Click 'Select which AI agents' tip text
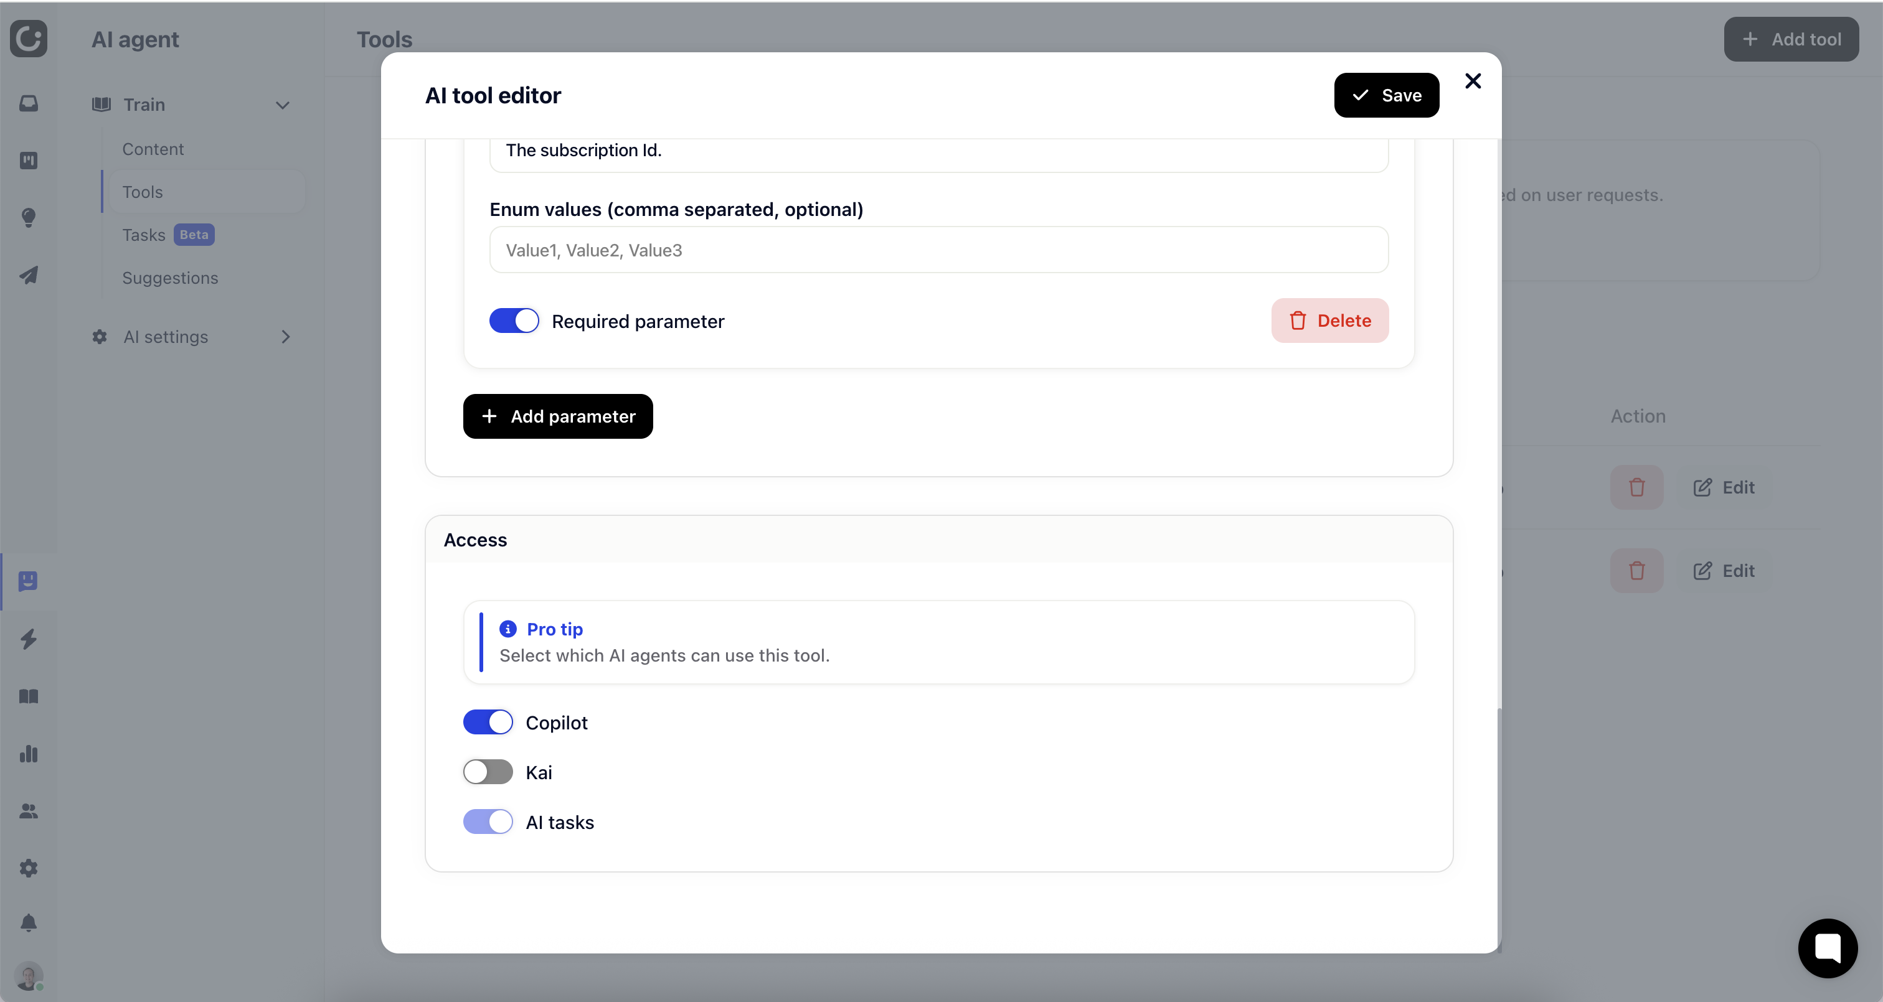Viewport: 1883px width, 1002px height. tap(664, 655)
